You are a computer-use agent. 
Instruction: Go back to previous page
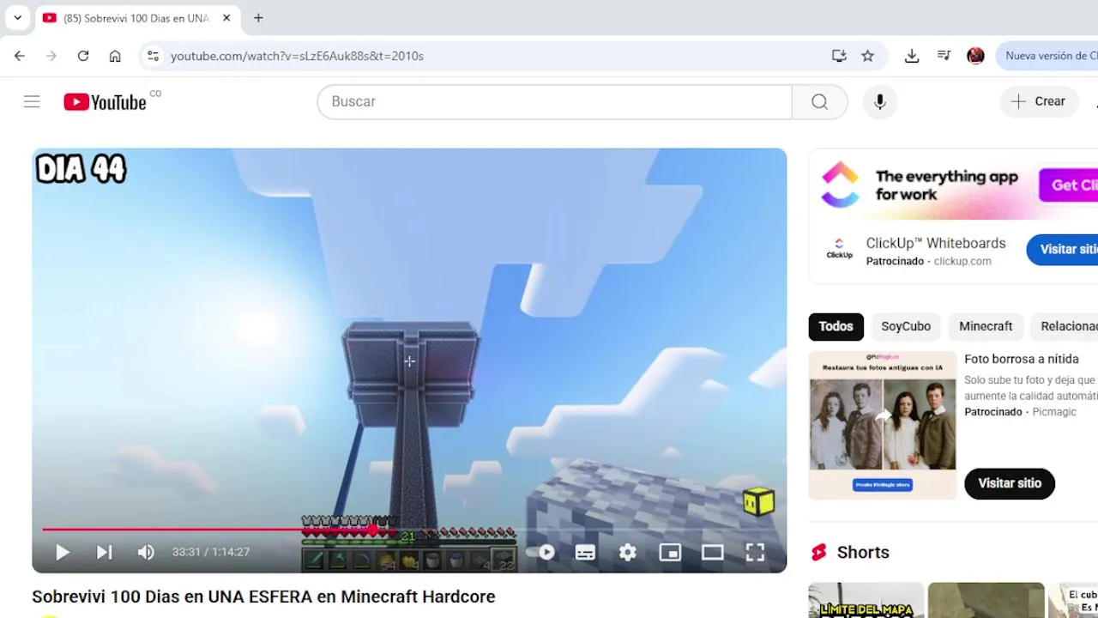click(20, 56)
